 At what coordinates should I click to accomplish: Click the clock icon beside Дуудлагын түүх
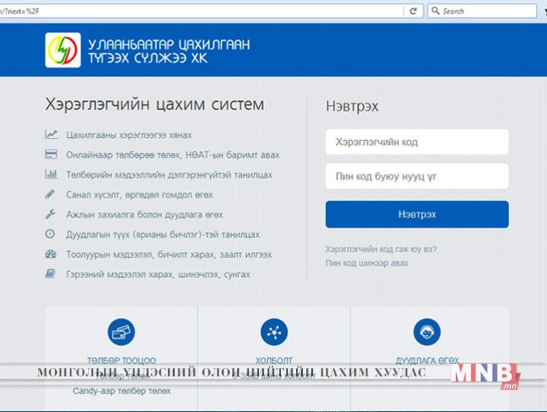pos(51,234)
